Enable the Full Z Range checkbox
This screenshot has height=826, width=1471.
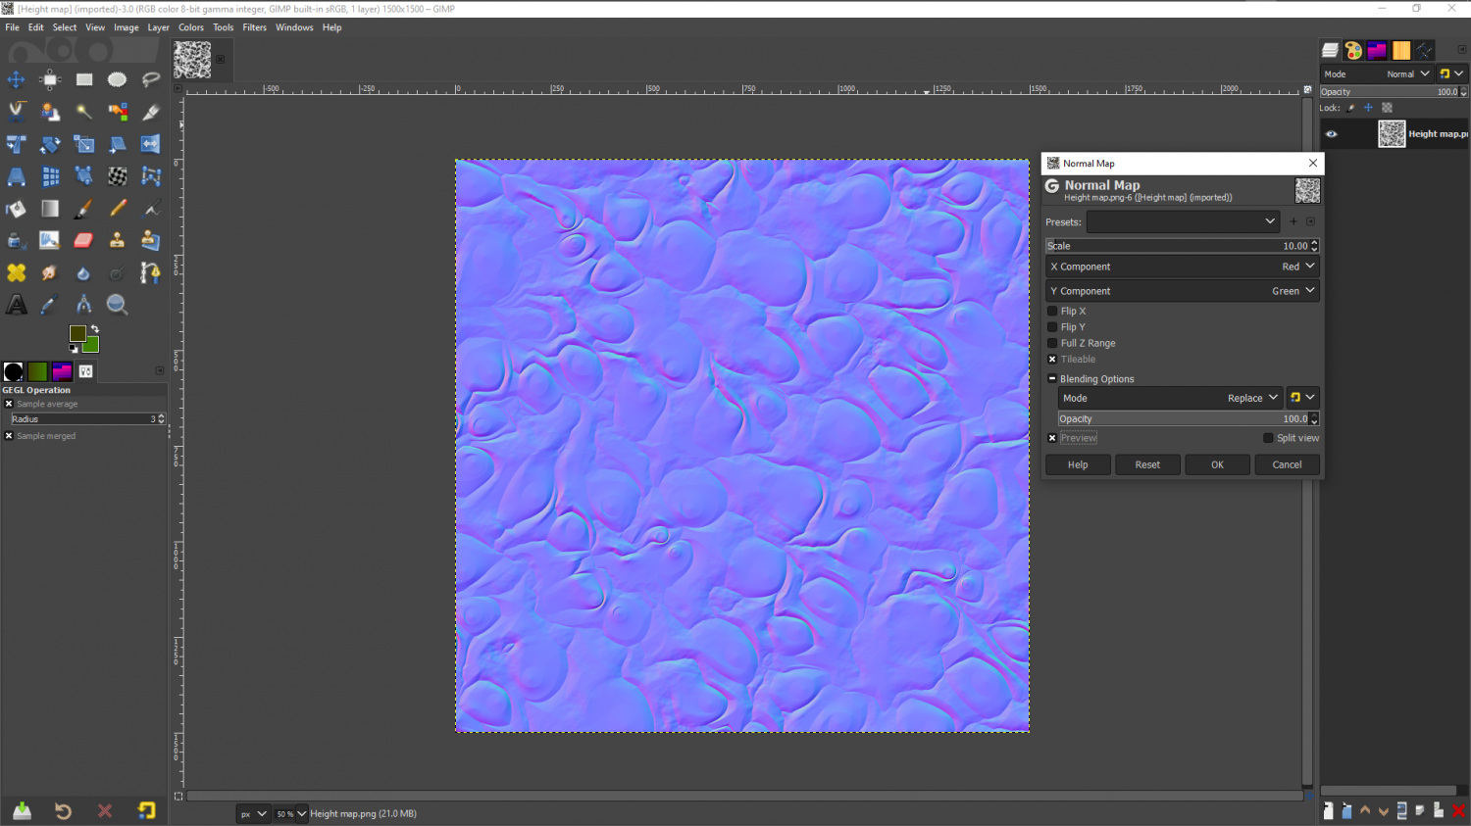(x=1052, y=343)
